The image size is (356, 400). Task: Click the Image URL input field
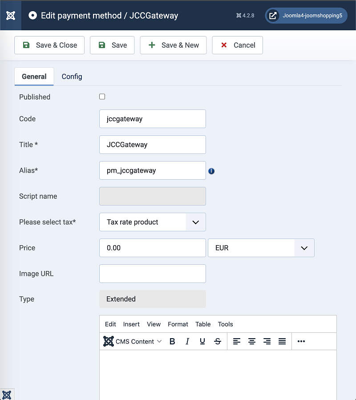[x=152, y=274]
